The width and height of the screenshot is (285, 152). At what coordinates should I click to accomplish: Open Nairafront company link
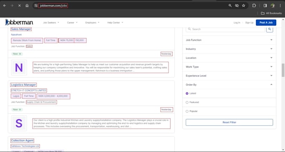coord(16,35)
